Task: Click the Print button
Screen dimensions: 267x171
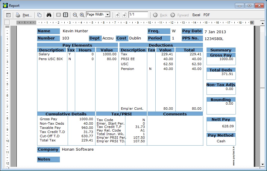Action: 24,15
